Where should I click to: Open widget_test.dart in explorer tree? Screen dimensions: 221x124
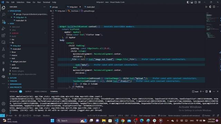[x=19, y=62]
